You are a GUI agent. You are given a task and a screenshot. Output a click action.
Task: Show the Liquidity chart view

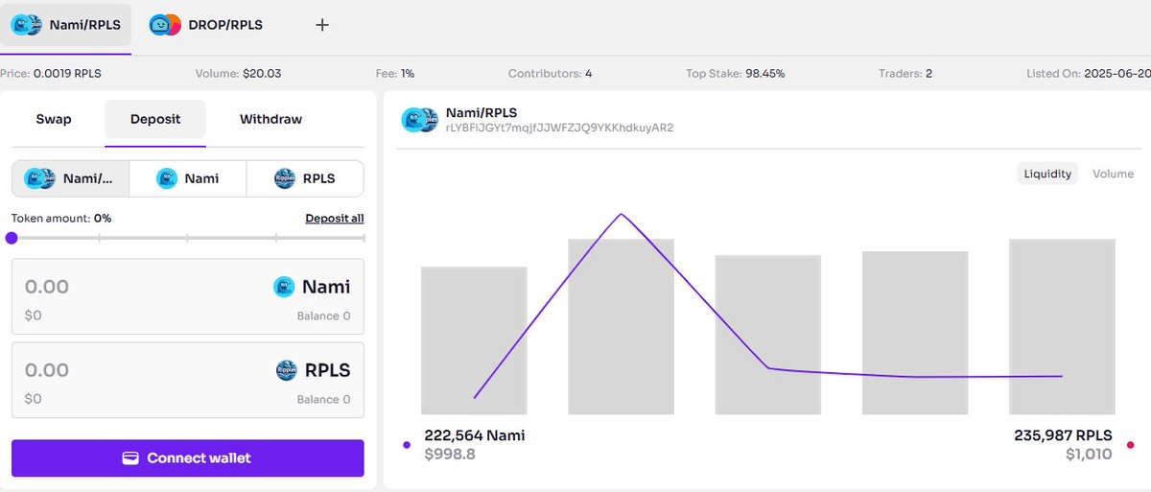1047,175
